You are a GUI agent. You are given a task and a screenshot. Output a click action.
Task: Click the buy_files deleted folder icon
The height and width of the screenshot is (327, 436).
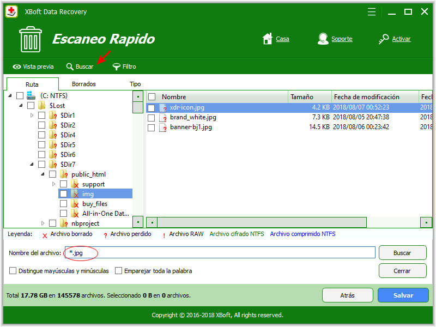click(x=75, y=203)
